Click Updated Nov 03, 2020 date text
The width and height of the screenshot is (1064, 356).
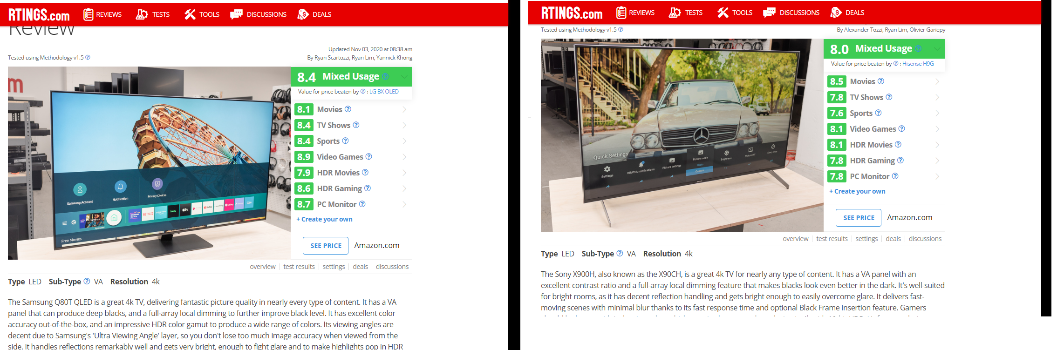point(370,49)
